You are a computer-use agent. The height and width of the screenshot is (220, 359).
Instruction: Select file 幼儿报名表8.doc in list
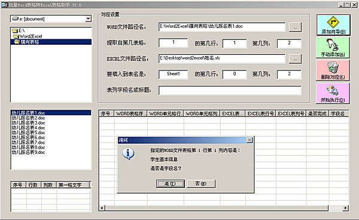[28, 147]
